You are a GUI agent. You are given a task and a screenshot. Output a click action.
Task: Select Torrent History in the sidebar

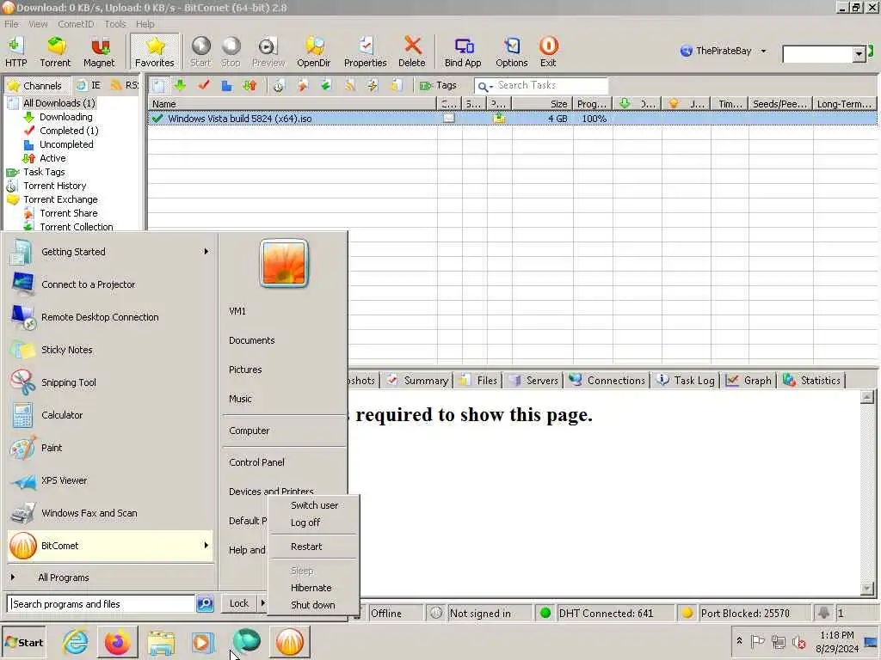click(x=54, y=186)
